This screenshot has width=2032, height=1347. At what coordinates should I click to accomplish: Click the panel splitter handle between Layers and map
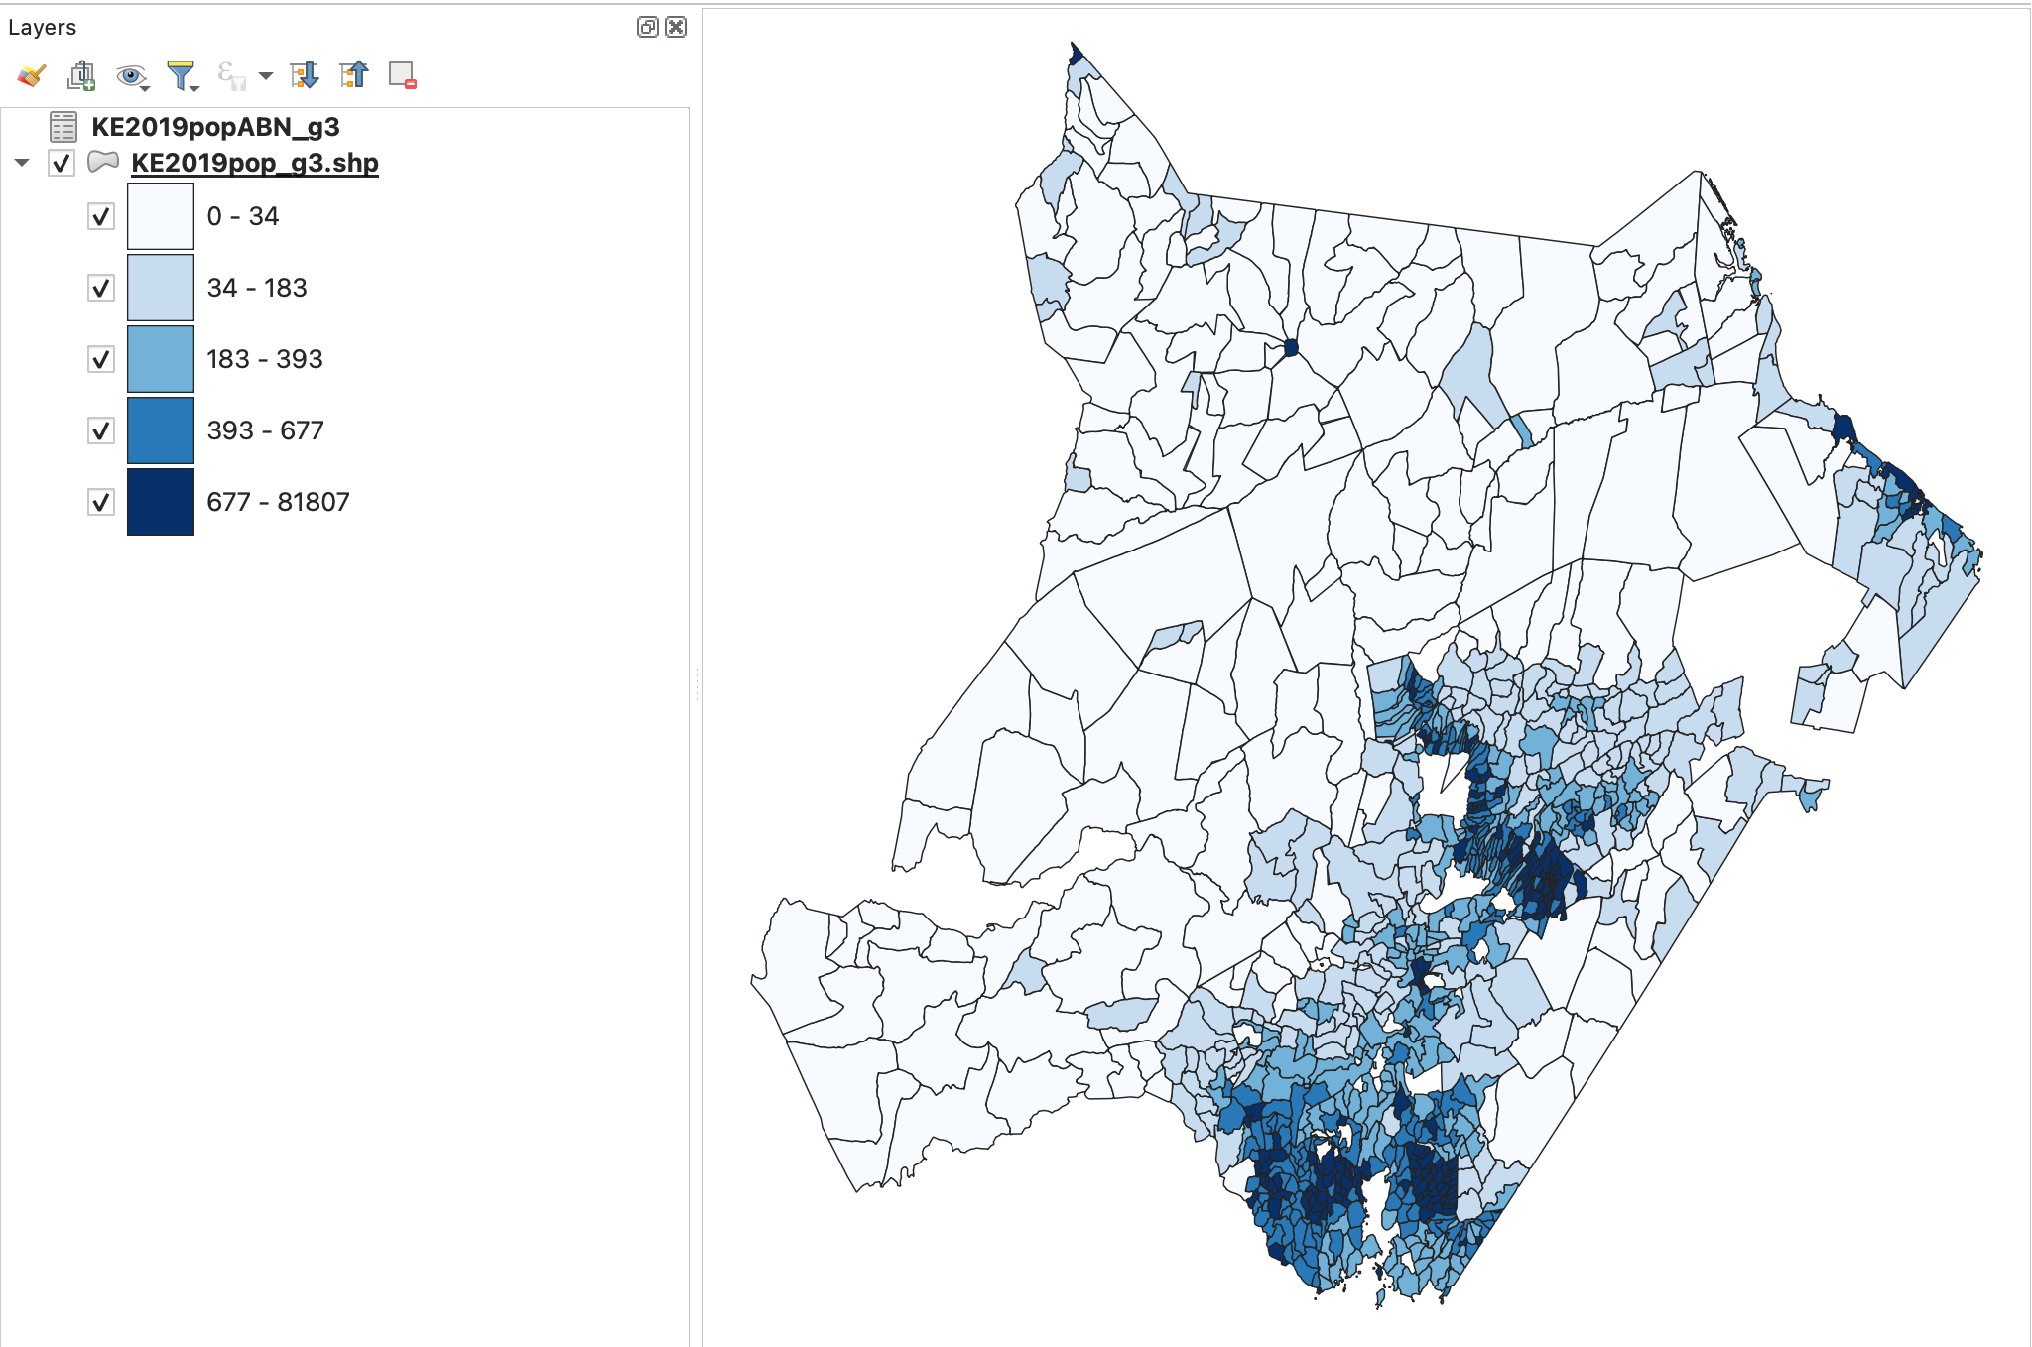[698, 684]
